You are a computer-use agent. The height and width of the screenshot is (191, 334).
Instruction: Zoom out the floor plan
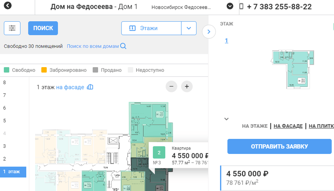[x=172, y=87]
